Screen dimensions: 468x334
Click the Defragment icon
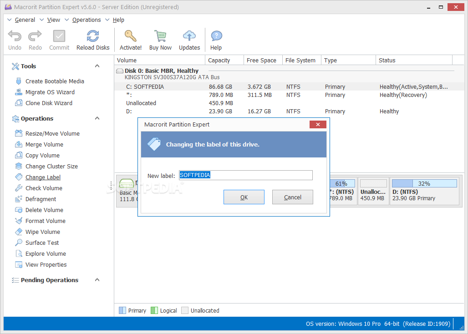pyautogui.click(x=19, y=199)
